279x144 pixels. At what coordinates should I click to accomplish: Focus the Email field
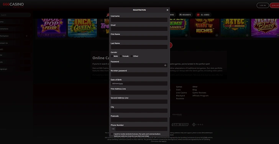pos(139,29)
